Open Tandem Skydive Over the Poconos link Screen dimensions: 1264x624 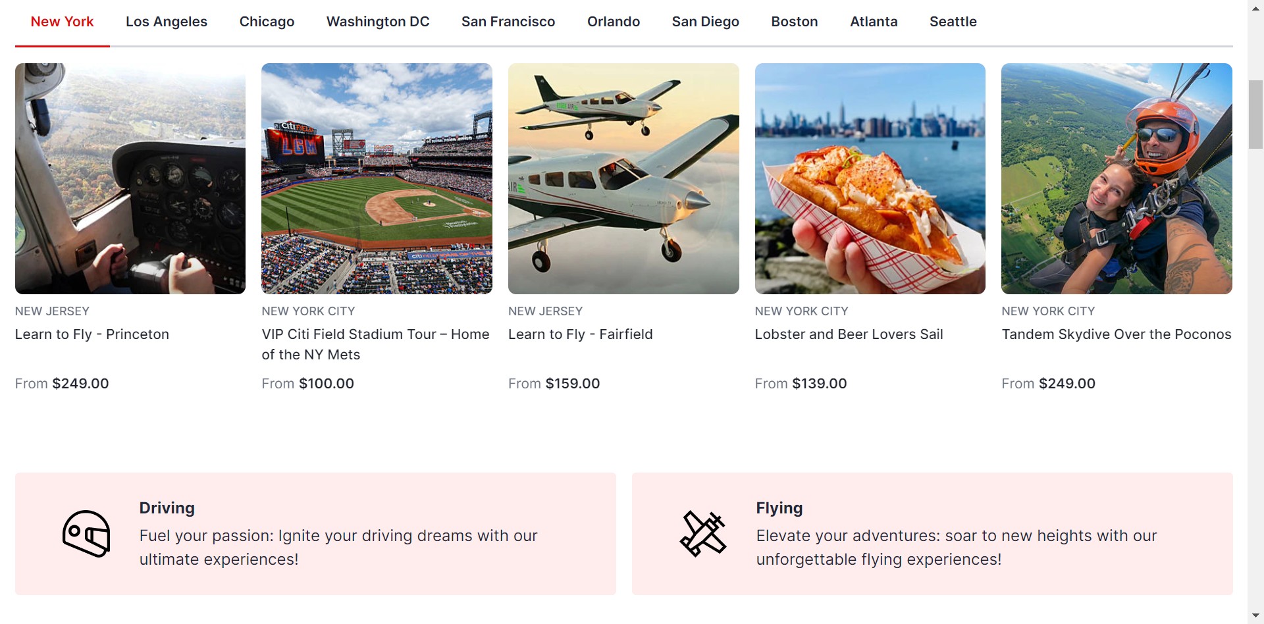1116,334
